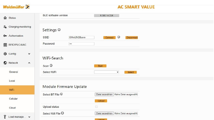Screen dimensions: 214x120
Task: Expand the Config menu chevron
Action: pyautogui.click(x=29, y=54)
